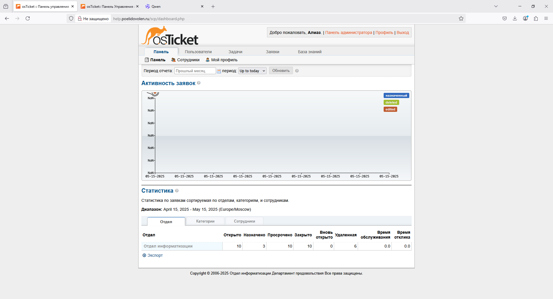Open the browser downloads icon
553x299 pixels.
click(515, 19)
